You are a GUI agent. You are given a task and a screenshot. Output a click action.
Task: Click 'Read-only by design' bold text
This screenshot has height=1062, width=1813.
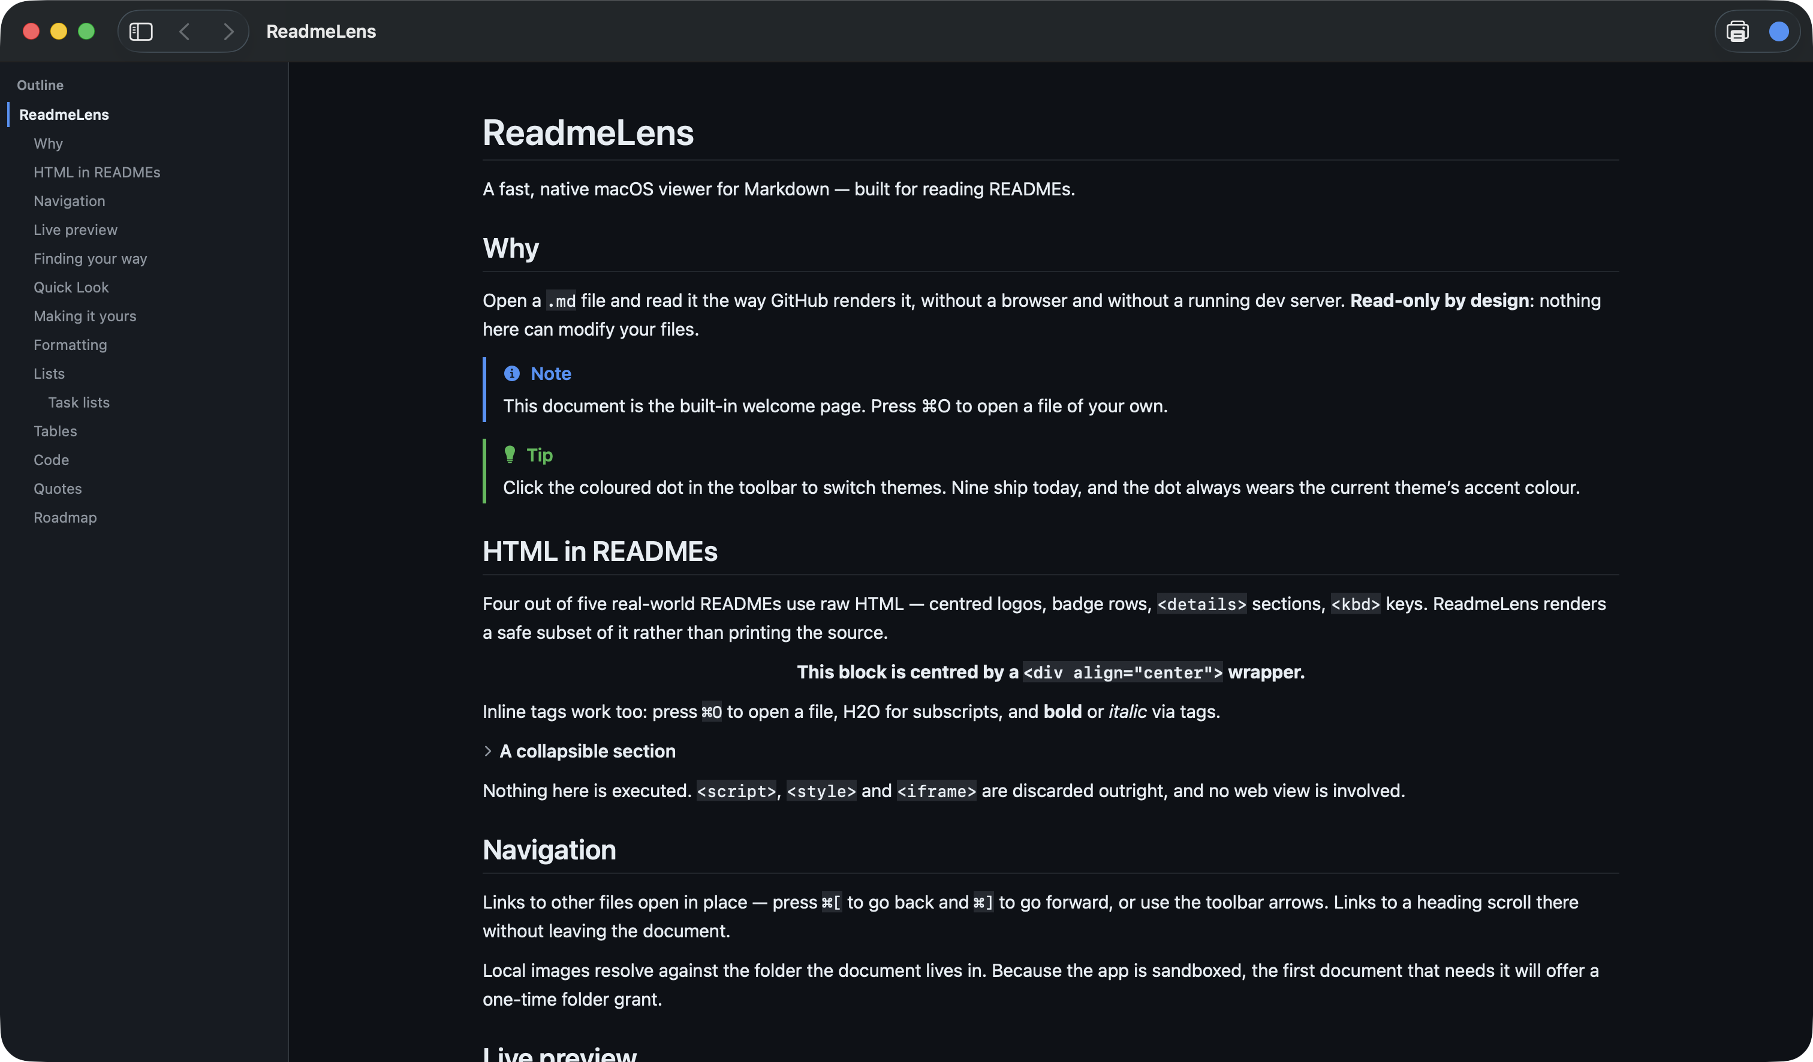[x=1439, y=300]
